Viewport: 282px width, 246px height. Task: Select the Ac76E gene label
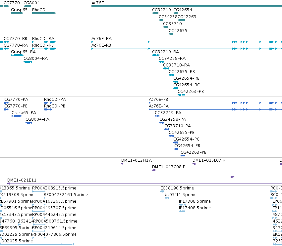97,3
